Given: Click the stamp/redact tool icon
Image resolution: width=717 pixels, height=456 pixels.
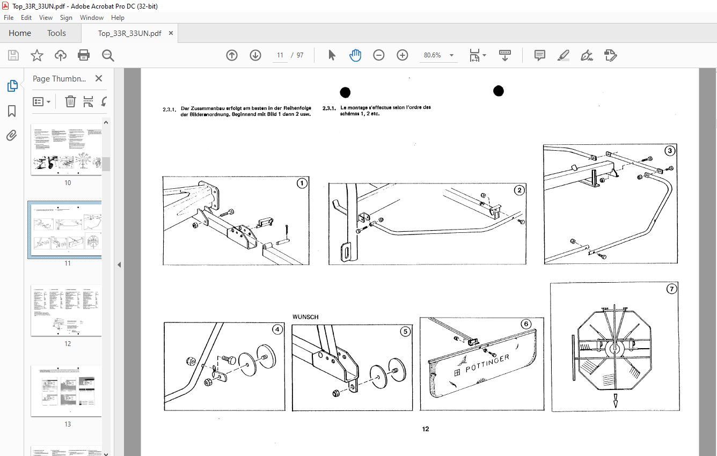Looking at the screenshot, I should [x=611, y=55].
